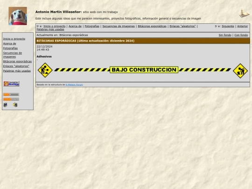Switch to Con fondo background mode

[241, 35]
